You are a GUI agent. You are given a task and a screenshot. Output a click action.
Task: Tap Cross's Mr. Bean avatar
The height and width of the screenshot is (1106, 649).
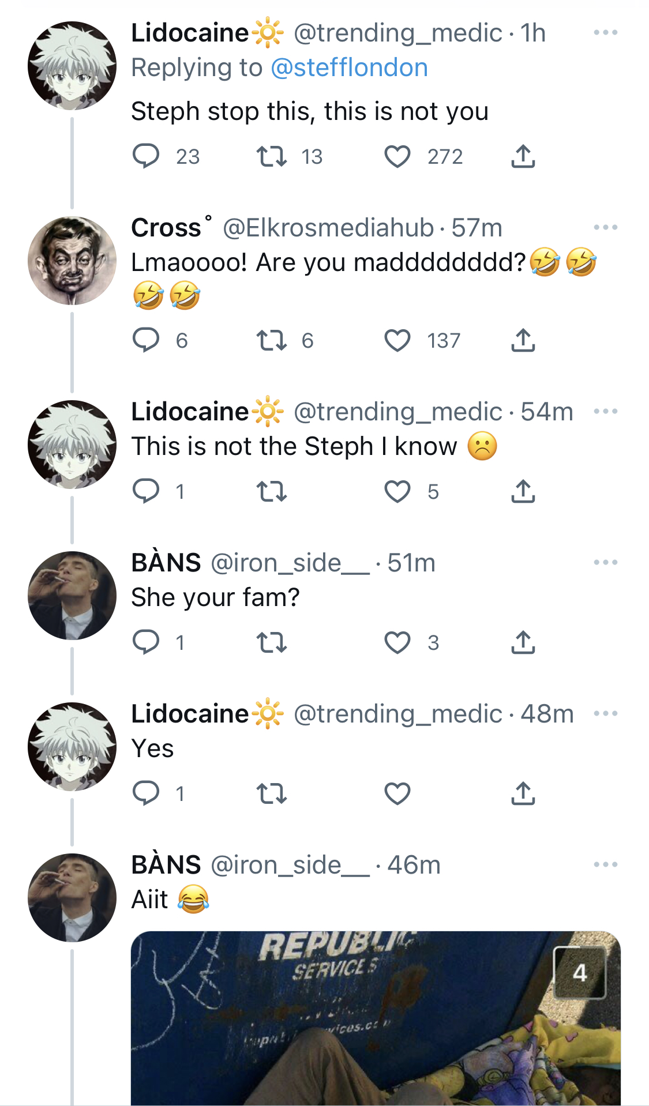pos(72,261)
